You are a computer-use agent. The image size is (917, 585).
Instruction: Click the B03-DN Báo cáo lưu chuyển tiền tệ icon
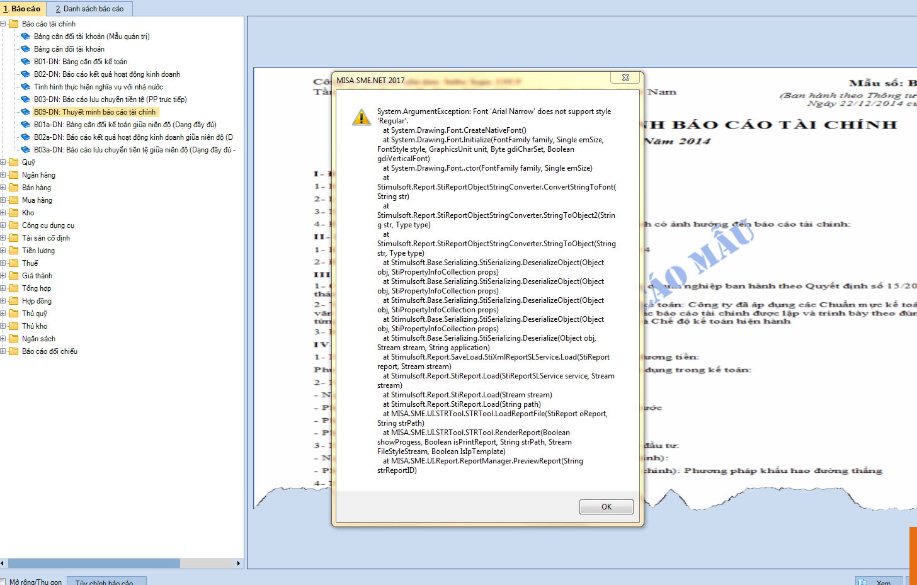[x=25, y=99]
